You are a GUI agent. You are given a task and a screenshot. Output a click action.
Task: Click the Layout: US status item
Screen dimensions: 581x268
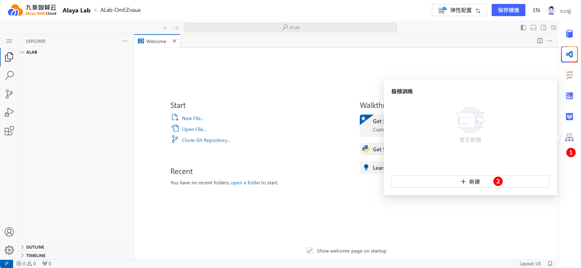[x=530, y=264]
